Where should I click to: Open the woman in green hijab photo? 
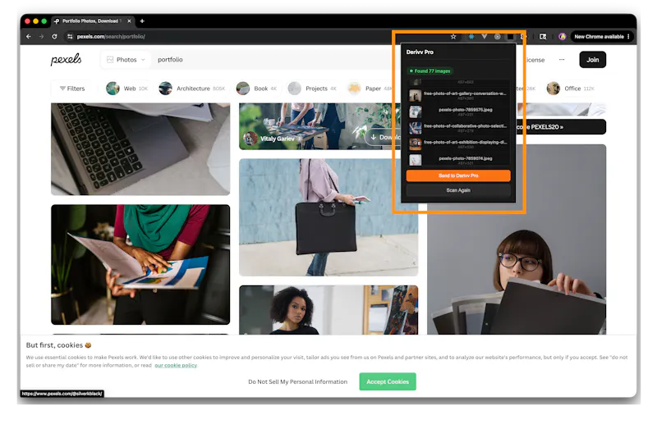click(x=140, y=265)
